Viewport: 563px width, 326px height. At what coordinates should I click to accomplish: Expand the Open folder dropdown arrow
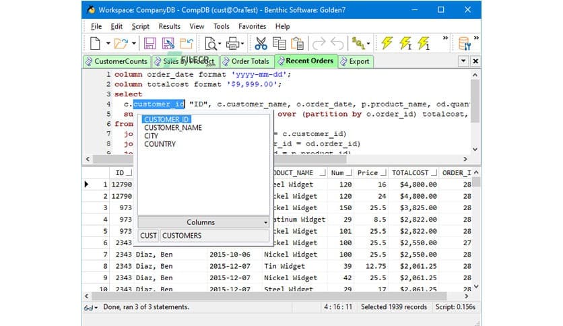point(134,44)
